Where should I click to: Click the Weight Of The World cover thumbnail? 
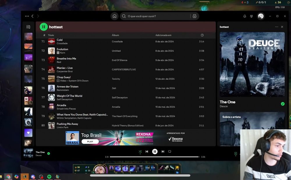click(x=52, y=98)
